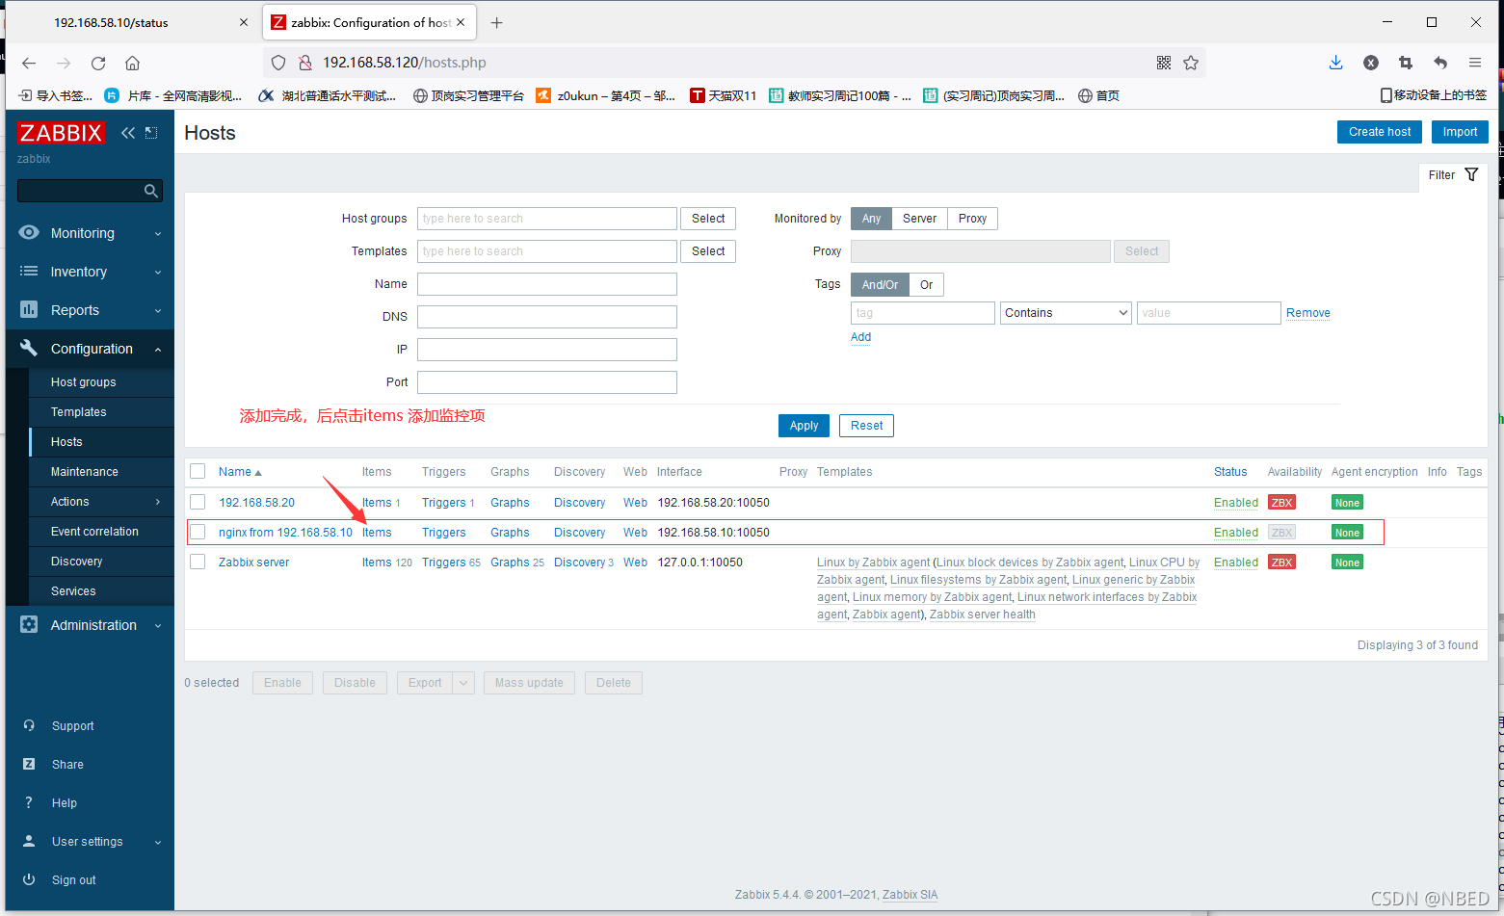This screenshot has height=916, width=1504.
Task: Click the Help question mark icon
Action: (29, 802)
